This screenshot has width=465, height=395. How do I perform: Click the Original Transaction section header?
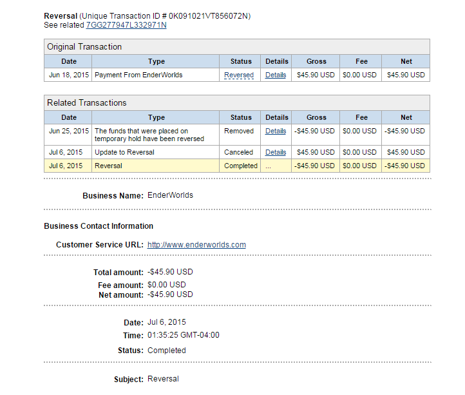[x=84, y=47]
